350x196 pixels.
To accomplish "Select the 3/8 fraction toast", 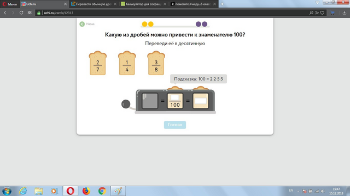I will (x=156, y=63).
